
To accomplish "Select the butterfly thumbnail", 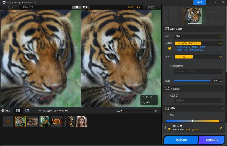I will pyautogui.click(x=32, y=122).
